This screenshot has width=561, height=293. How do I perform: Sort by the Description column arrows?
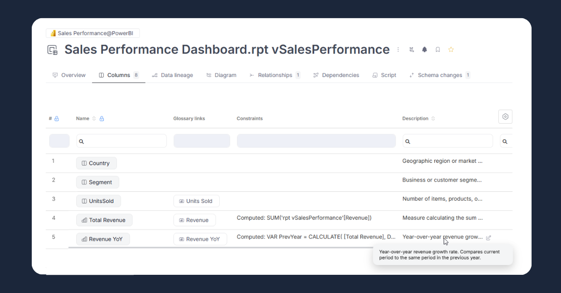[433, 119]
